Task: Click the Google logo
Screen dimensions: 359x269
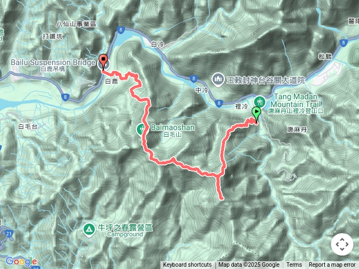Action: pos(21,261)
